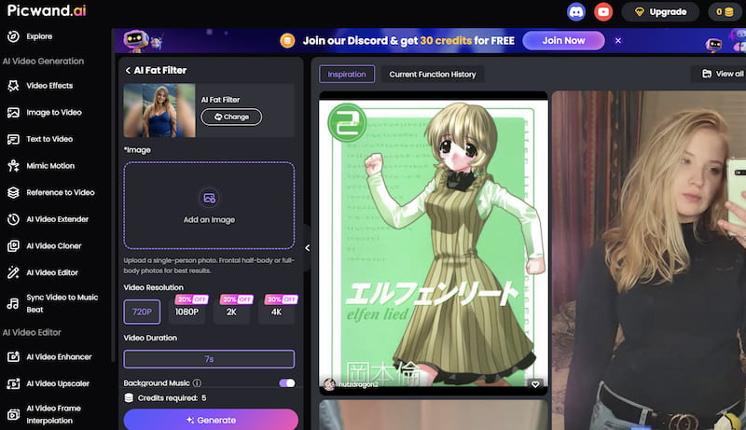
Task: Close the Discord promotion banner
Action: (618, 40)
